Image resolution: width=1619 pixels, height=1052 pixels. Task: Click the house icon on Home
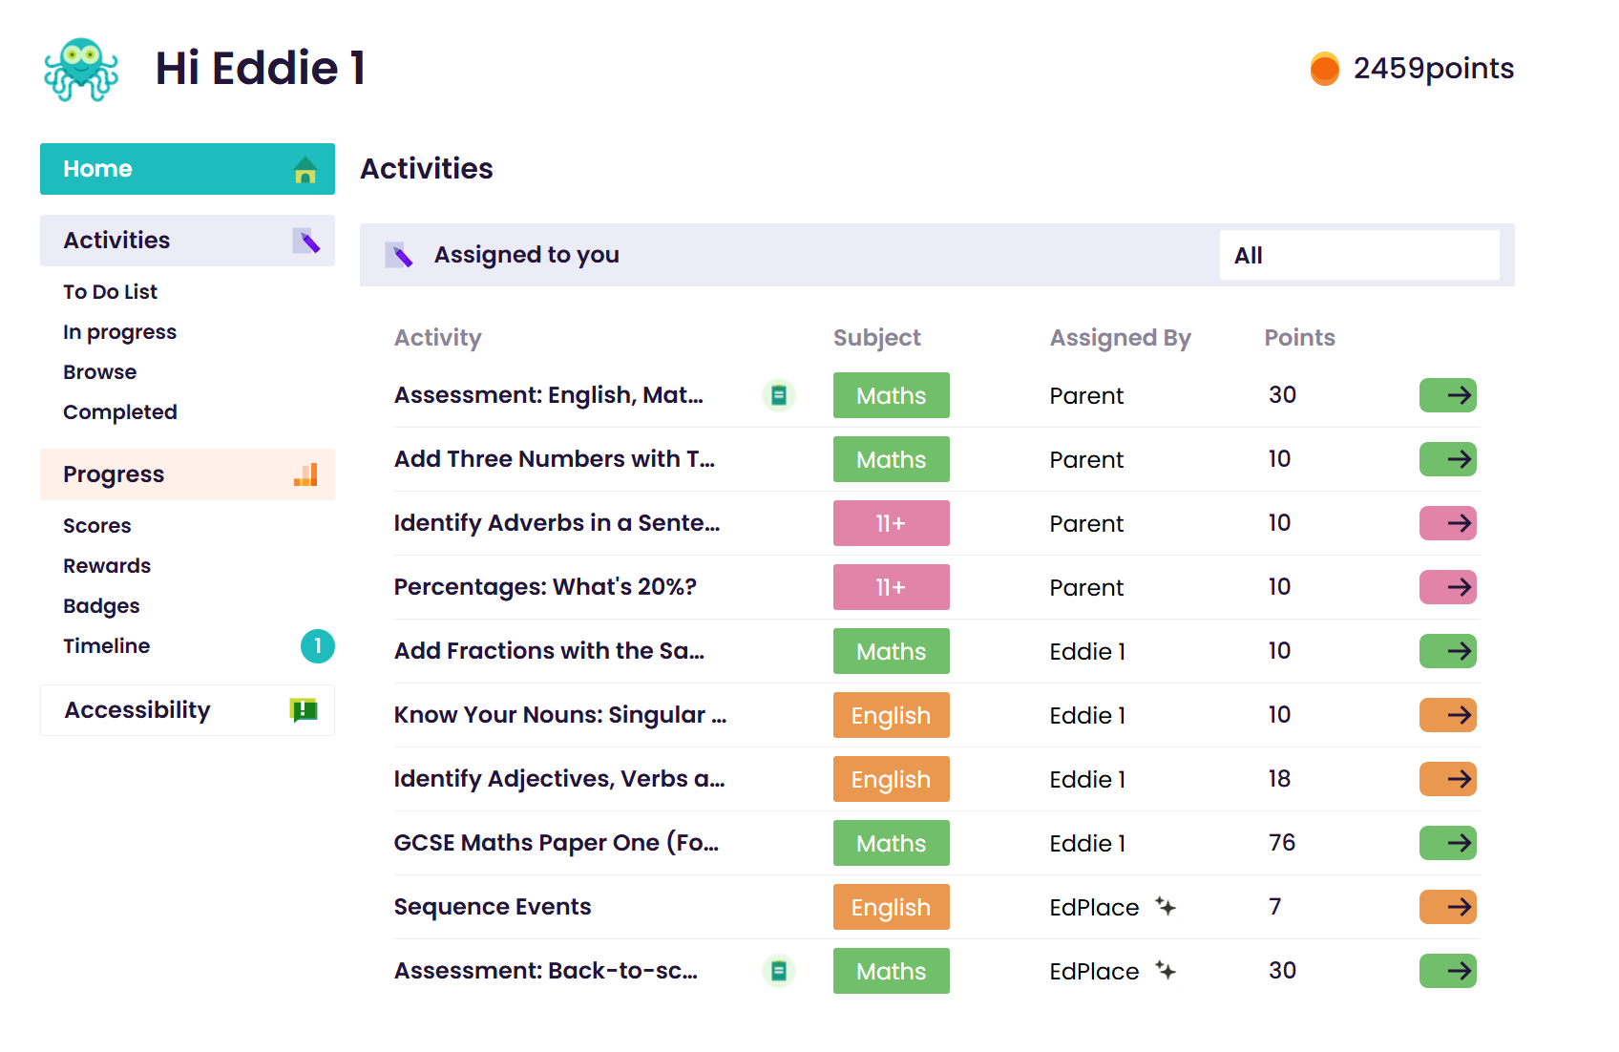point(305,170)
